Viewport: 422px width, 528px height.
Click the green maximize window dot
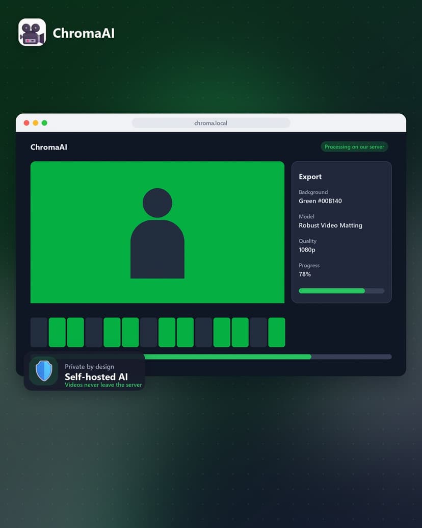click(x=44, y=123)
